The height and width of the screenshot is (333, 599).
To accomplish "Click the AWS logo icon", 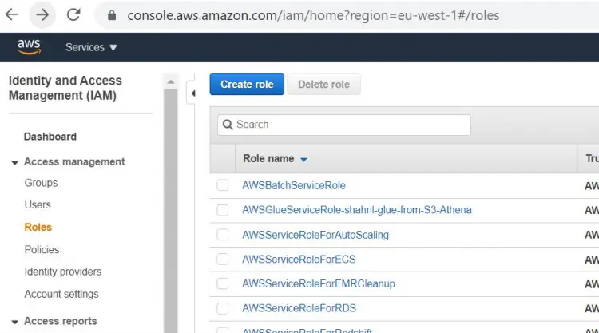I will point(29,47).
